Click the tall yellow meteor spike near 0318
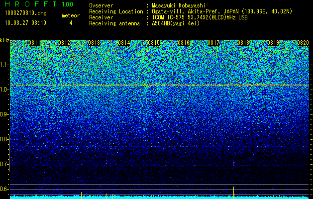The width and height of the screenshot is (313, 199). click(233, 193)
